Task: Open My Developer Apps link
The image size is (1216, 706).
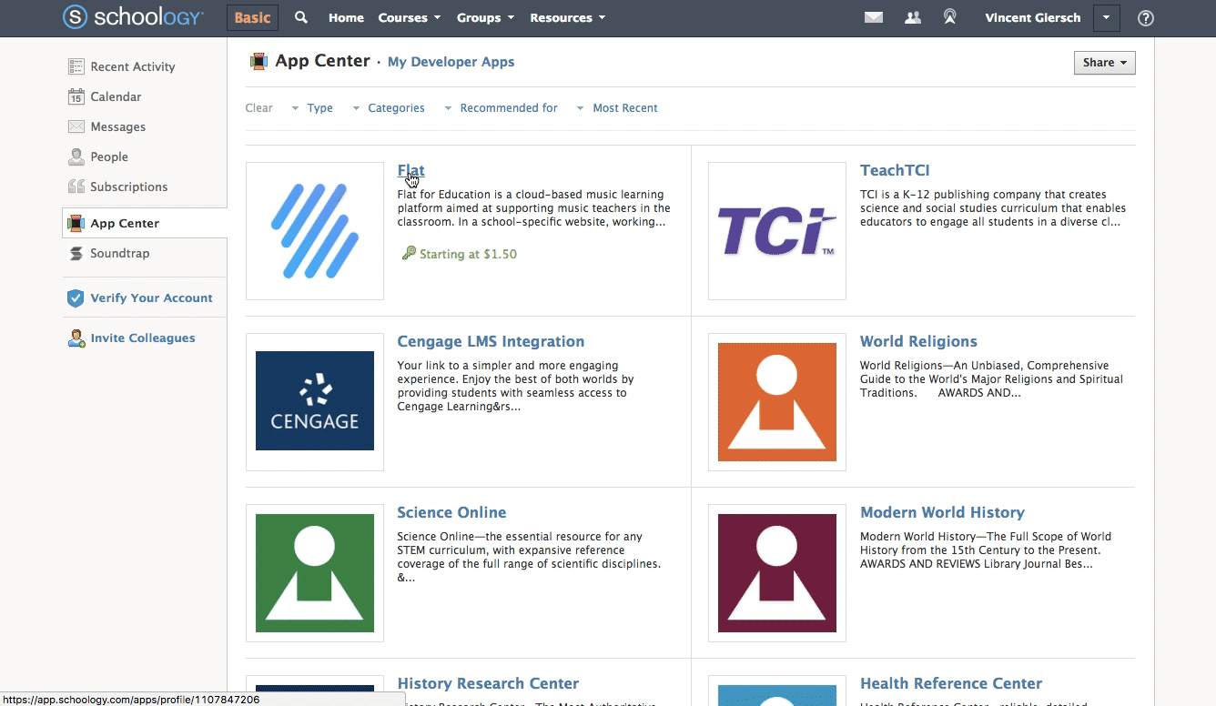Action: tap(451, 62)
